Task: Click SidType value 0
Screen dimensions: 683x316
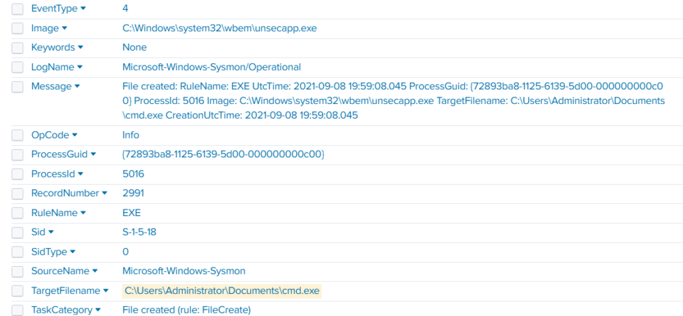Action: coord(125,251)
